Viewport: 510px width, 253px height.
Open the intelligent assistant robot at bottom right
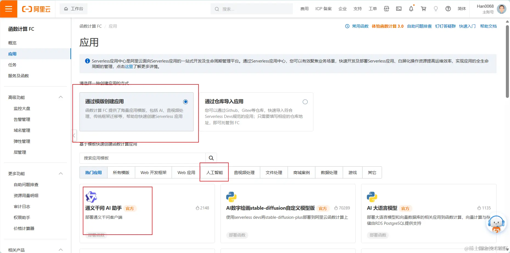tap(497, 223)
